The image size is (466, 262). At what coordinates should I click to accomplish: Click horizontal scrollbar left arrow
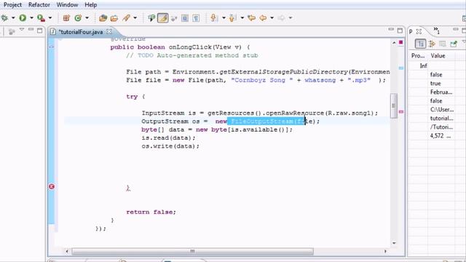[x=67, y=251]
